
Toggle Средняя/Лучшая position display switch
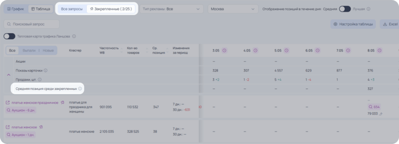345,9
